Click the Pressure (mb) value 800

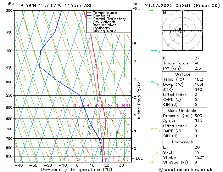pyautogui.click(x=199, y=116)
